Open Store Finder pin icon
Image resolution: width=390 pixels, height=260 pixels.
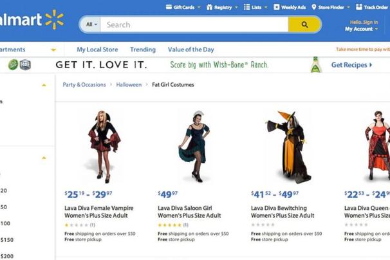(x=313, y=7)
